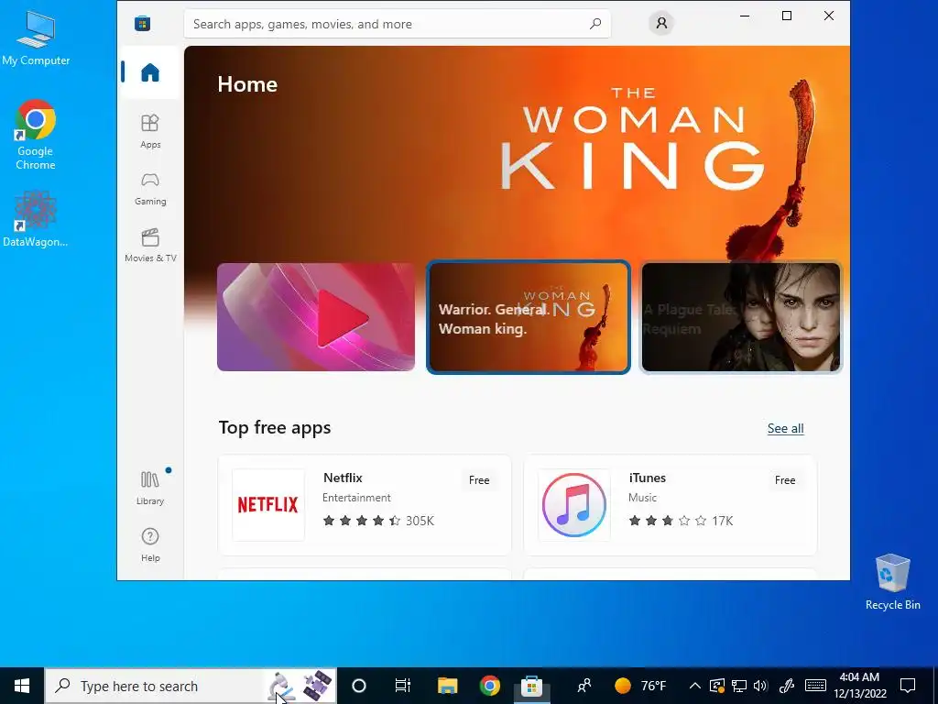The image size is (938, 704).
Task: Click the iTunes 17K star rating
Action: 681,521
